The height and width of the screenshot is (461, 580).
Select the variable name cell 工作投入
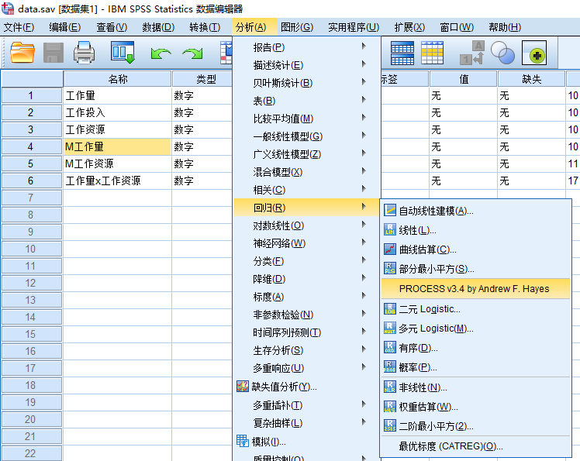[x=117, y=112]
